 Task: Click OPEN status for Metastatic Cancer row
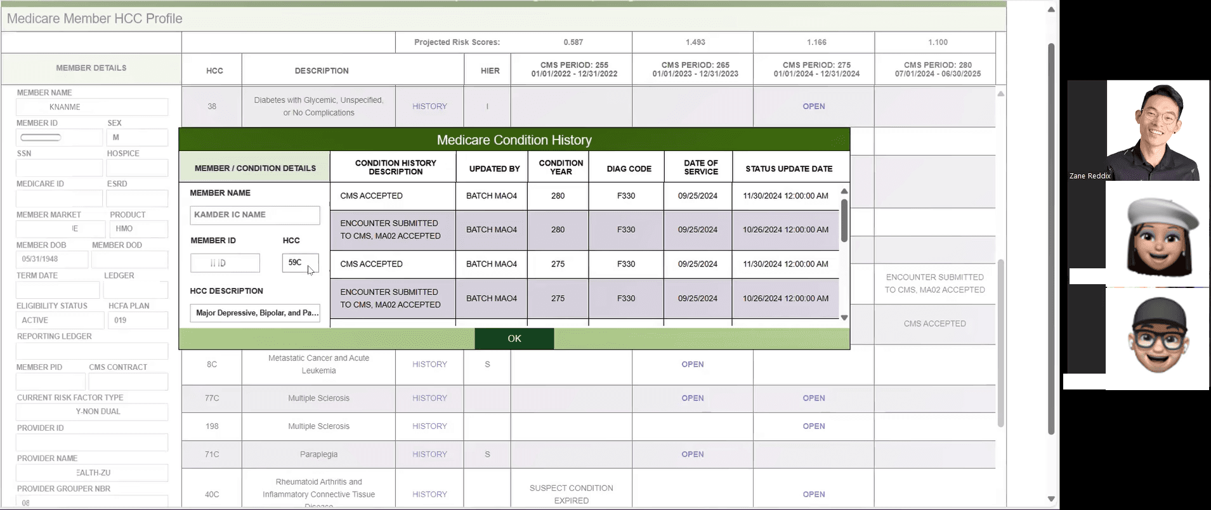pos(693,365)
